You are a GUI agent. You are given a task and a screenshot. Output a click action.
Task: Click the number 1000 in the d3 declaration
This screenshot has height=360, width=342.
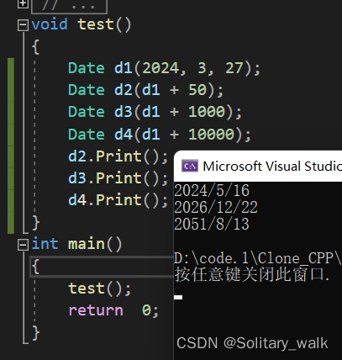pyautogui.click(x=207, y=112)
